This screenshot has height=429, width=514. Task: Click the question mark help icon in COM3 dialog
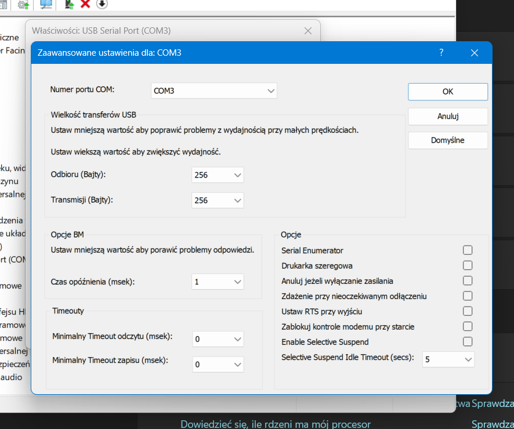pos(441,52)
